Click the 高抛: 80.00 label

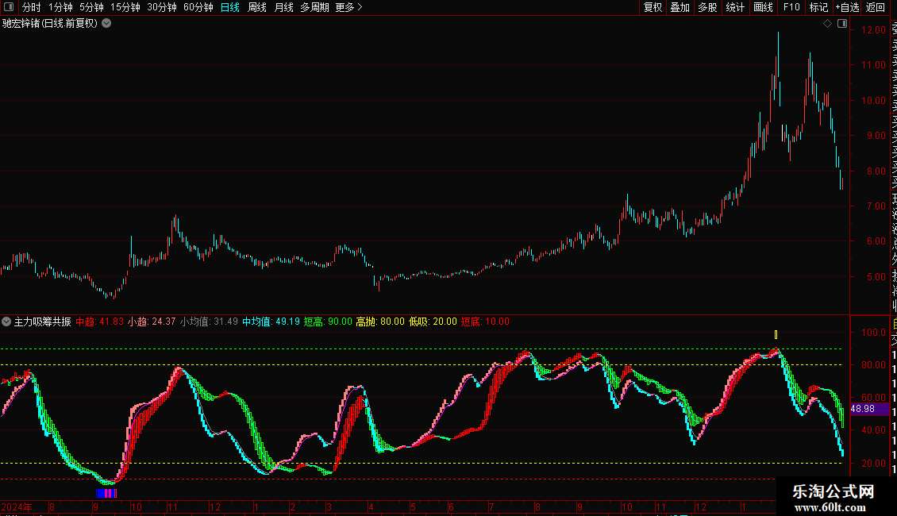380,322
